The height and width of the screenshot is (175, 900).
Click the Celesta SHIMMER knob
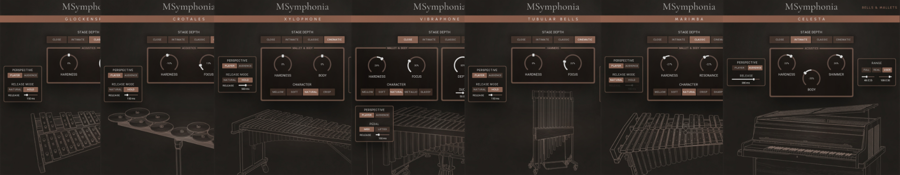836,63
